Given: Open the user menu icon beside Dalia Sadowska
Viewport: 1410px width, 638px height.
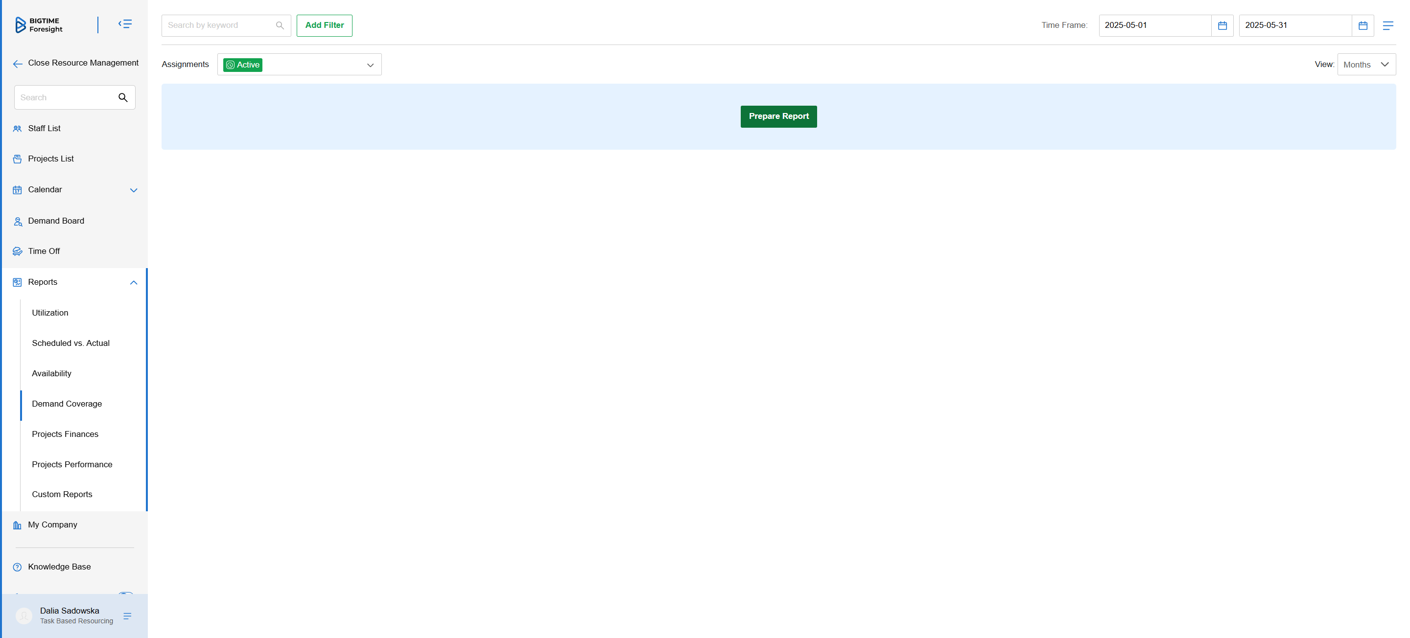Looking at the screenshot, I should [x=127, y=616].
